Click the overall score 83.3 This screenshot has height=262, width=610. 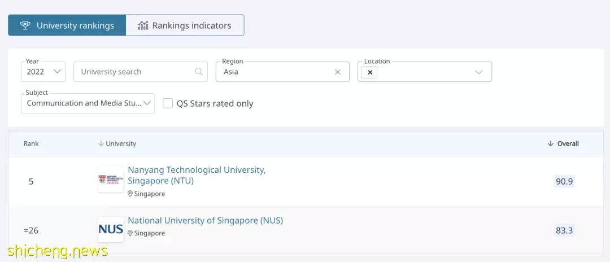coord(564,230)
